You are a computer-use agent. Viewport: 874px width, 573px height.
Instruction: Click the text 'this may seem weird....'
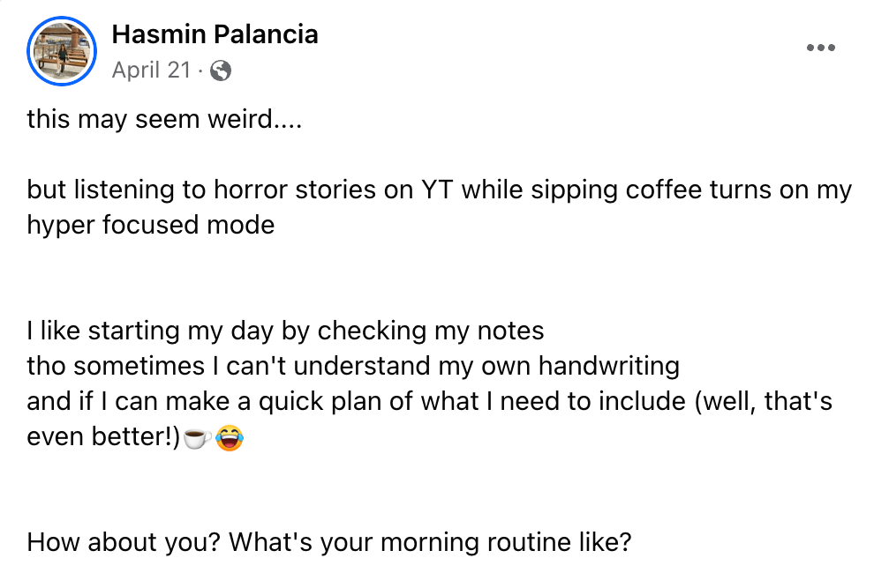164,119
